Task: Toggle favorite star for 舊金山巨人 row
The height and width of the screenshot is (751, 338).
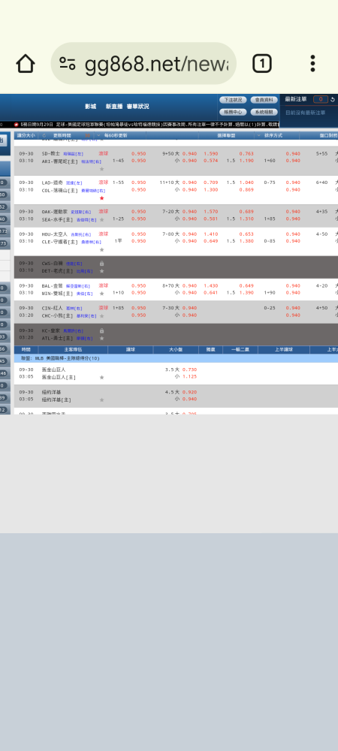Action: pyautogui.click(x=101, y=378)
